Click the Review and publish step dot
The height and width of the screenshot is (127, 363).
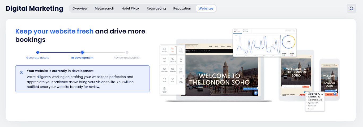[x=127, y=52]
